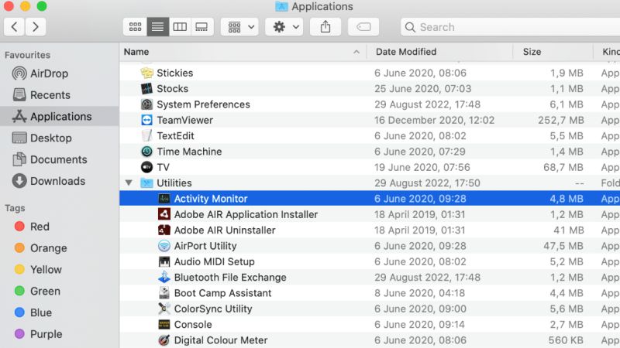Select the AirPort Utility icon
Screen dimensions: 620x348
coord(164,246)
